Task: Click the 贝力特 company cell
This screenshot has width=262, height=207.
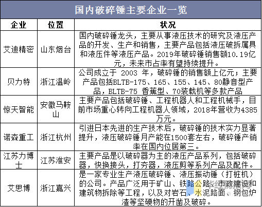Action: (x=19, y=82)
